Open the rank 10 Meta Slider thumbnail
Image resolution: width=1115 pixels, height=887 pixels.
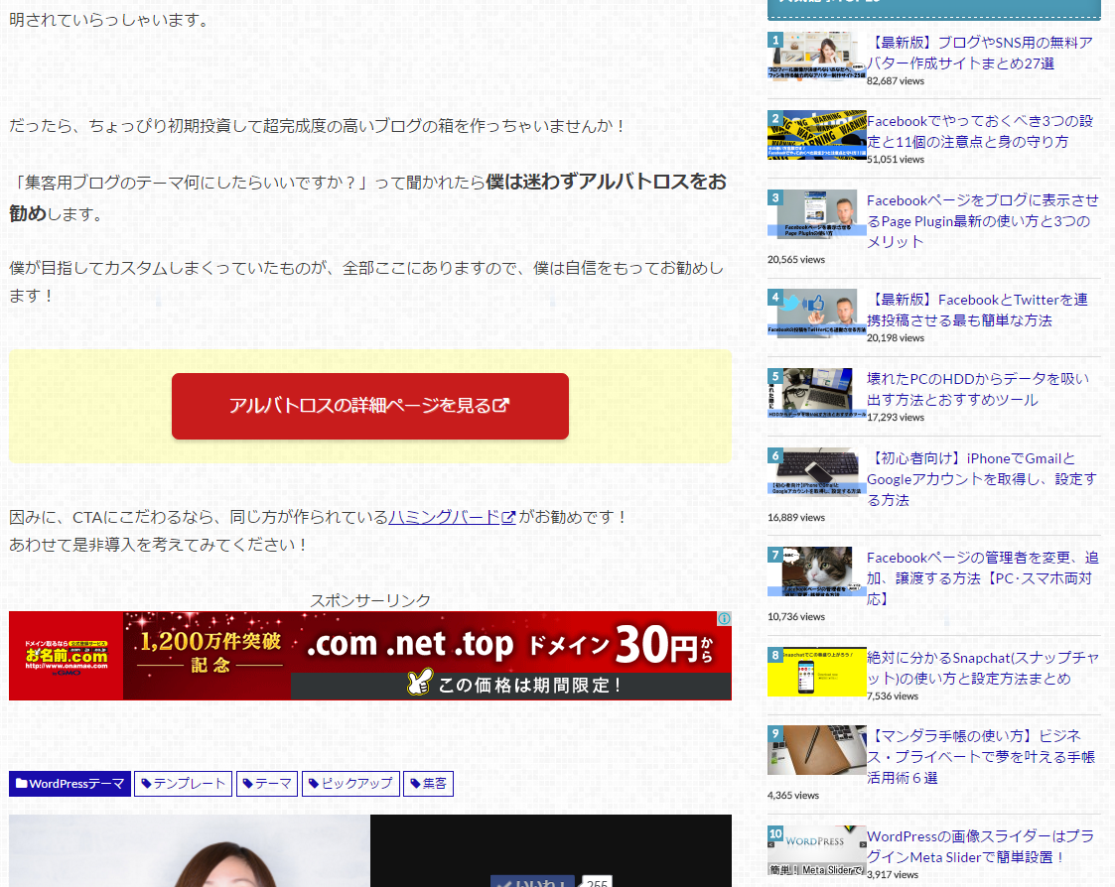click(x=816, y=850)
